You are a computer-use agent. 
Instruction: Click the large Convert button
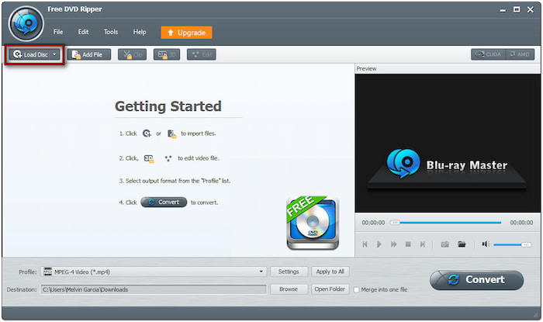point(476,279)
